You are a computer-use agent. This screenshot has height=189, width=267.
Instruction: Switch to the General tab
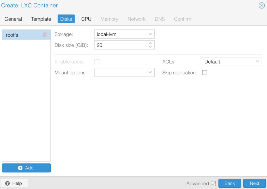pyautogui.click(x=13, y=19)
